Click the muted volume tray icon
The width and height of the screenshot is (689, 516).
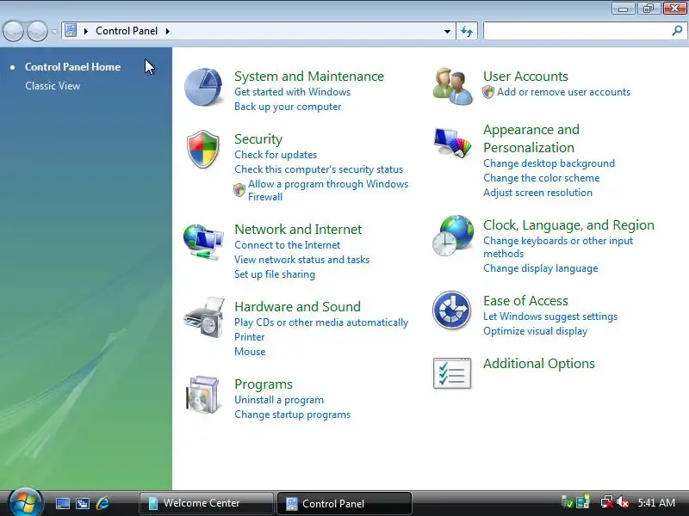coord(622,502)
